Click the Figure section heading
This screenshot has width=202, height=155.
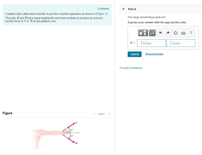7,113
